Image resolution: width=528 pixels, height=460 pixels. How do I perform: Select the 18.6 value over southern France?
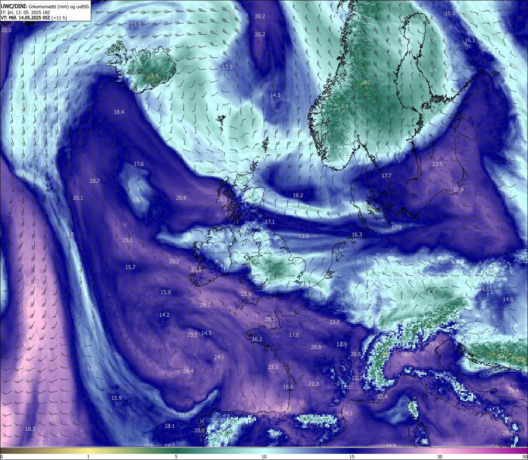click(x=288, y=387)
